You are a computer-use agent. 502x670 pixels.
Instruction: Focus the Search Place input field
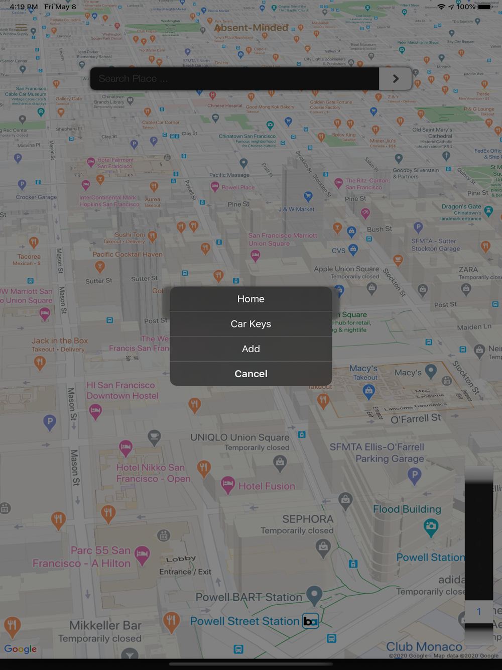pyautogui.click(x=234, y=79)
